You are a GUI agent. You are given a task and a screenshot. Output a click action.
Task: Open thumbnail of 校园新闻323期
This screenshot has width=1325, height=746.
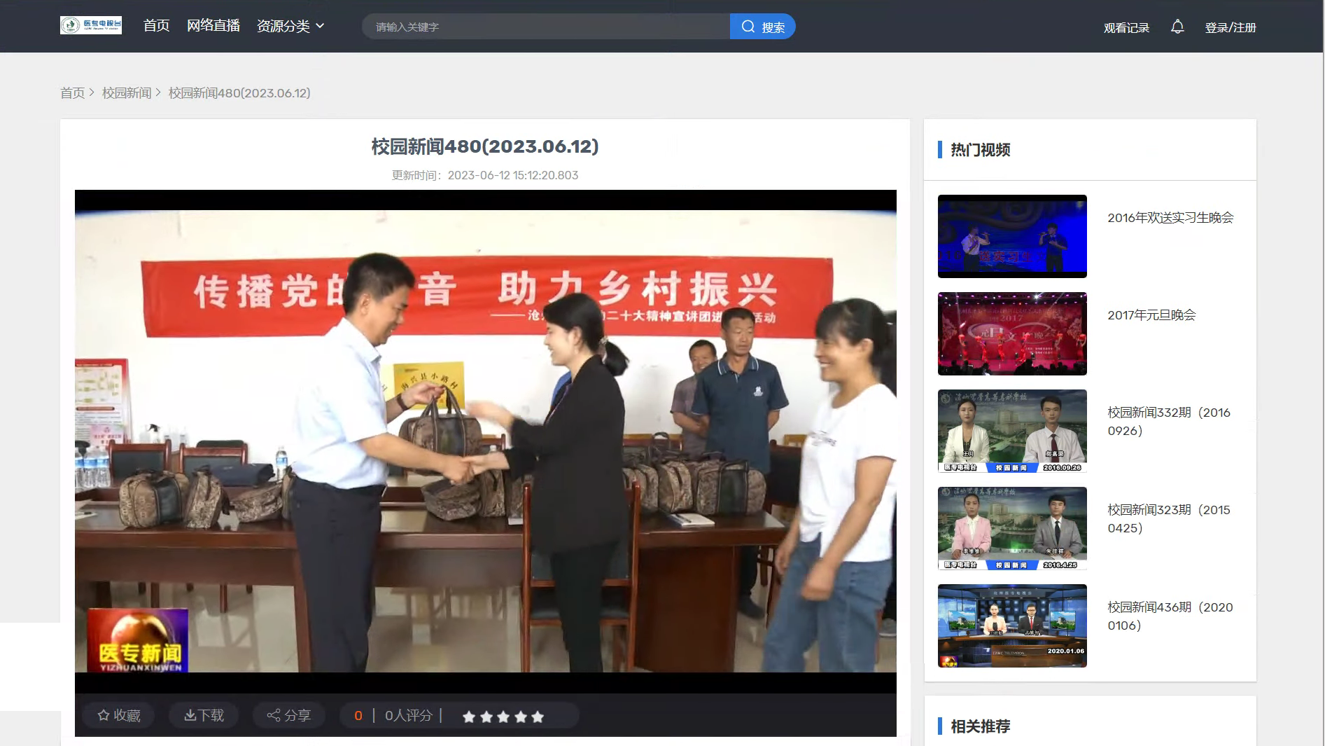pyautogui.click(x=1012, y=528)
